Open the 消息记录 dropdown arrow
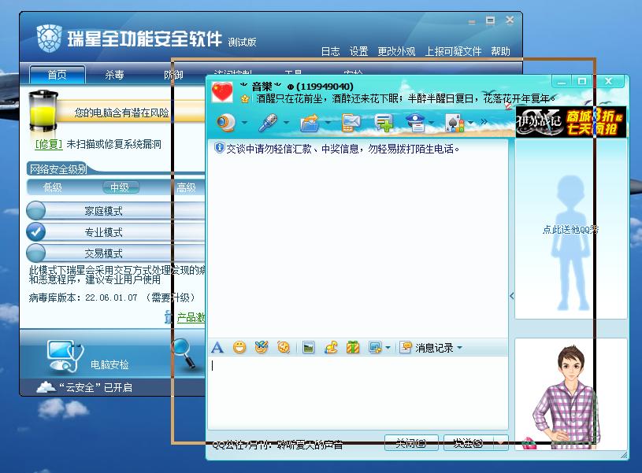 [460, 347]
